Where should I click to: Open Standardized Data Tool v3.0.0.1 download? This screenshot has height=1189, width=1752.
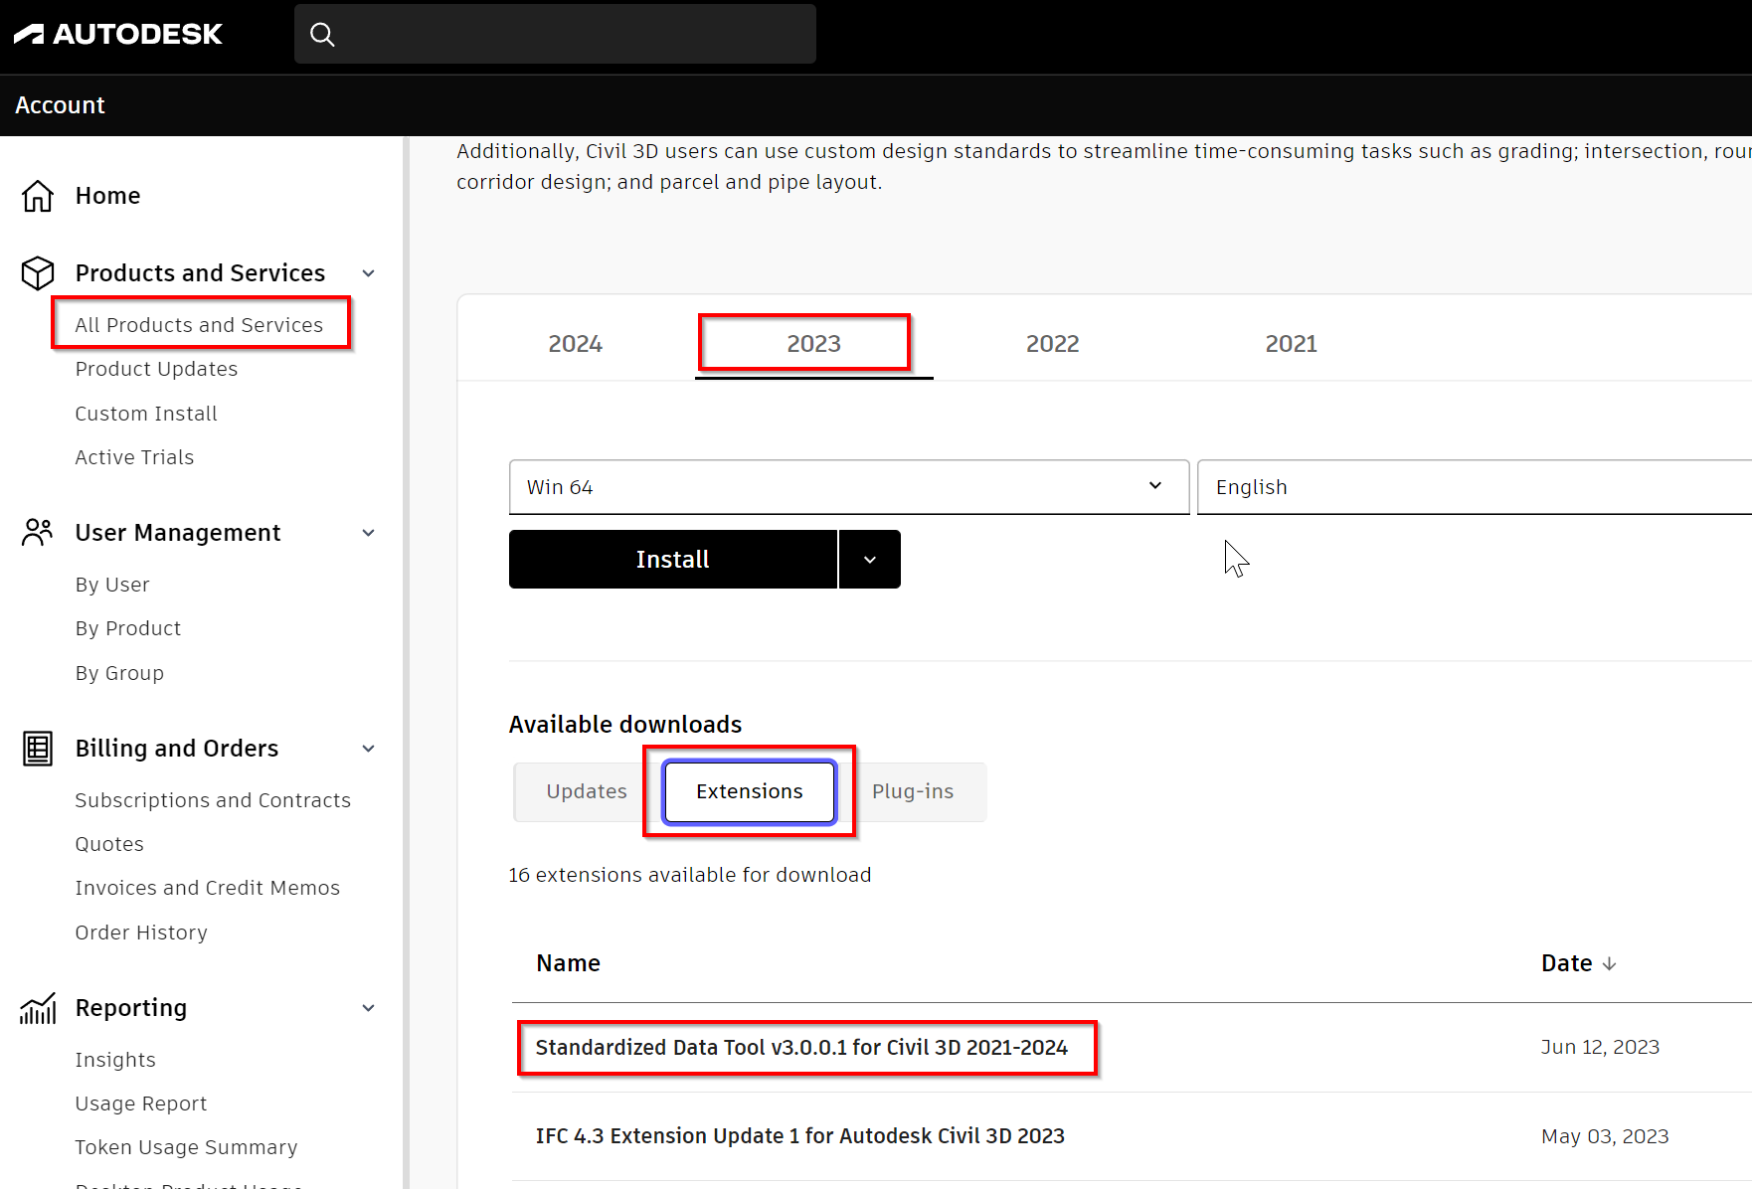[801, 1047]
